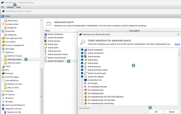This screenshot has height=114, width=181.
Task: Select Selections node in tree
Action: [9, 52]
